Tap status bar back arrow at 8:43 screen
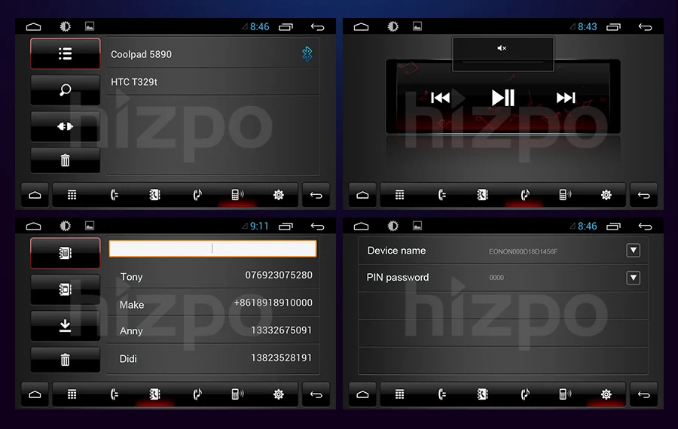Screen dimensions: 678x429 pyautogui.click(x=645, y=27)
